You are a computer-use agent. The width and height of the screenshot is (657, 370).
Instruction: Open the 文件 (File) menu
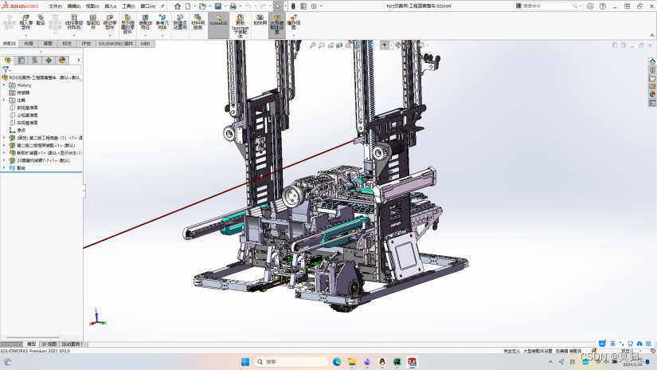(x=55, y=6)
